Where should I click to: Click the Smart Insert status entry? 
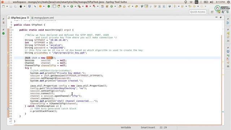148,127
